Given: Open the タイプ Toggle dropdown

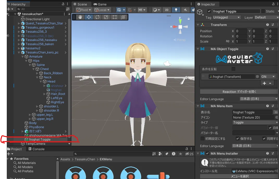Looking at the screenshot, I should click(255, 122).
